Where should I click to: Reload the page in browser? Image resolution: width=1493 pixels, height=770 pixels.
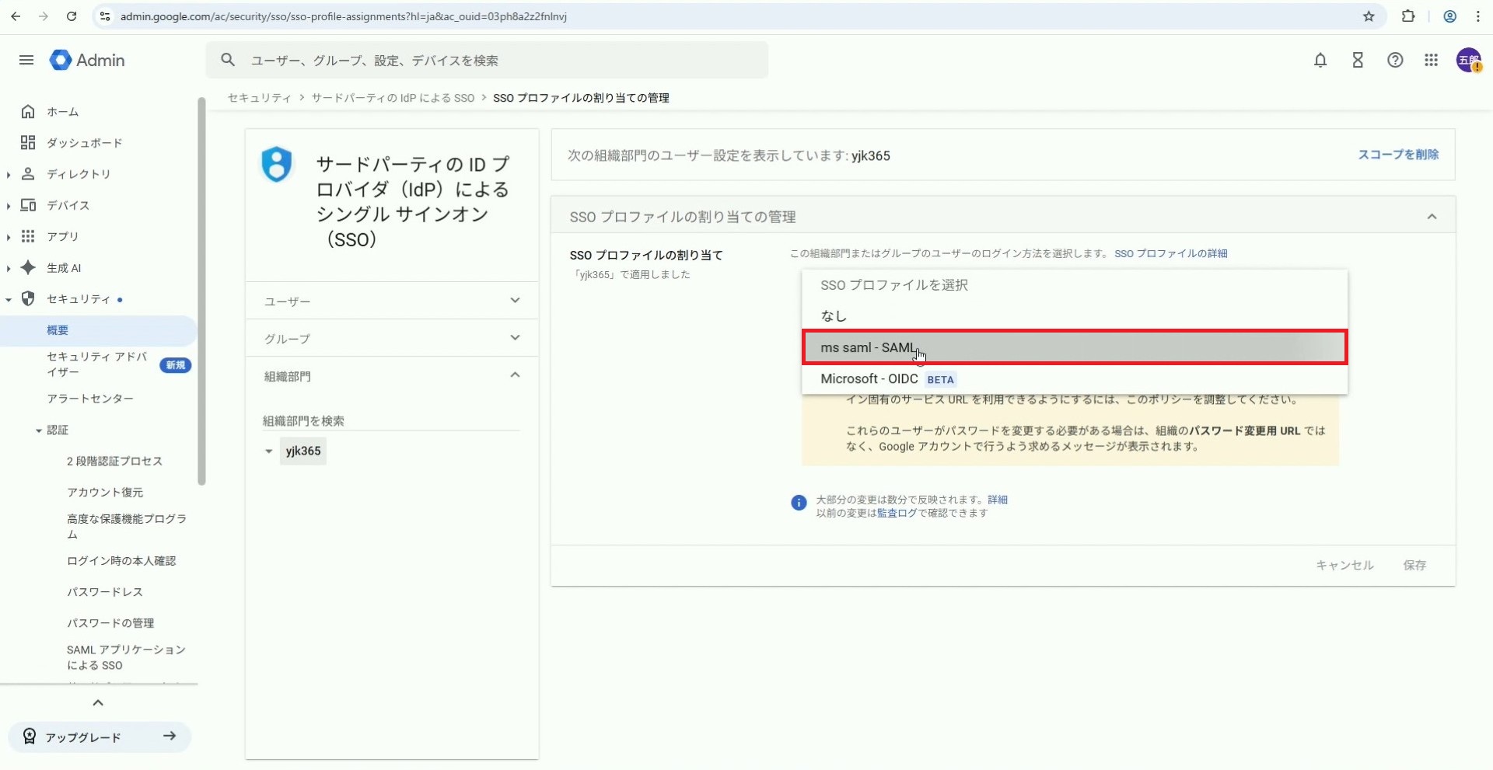click(x=72, y=16)
